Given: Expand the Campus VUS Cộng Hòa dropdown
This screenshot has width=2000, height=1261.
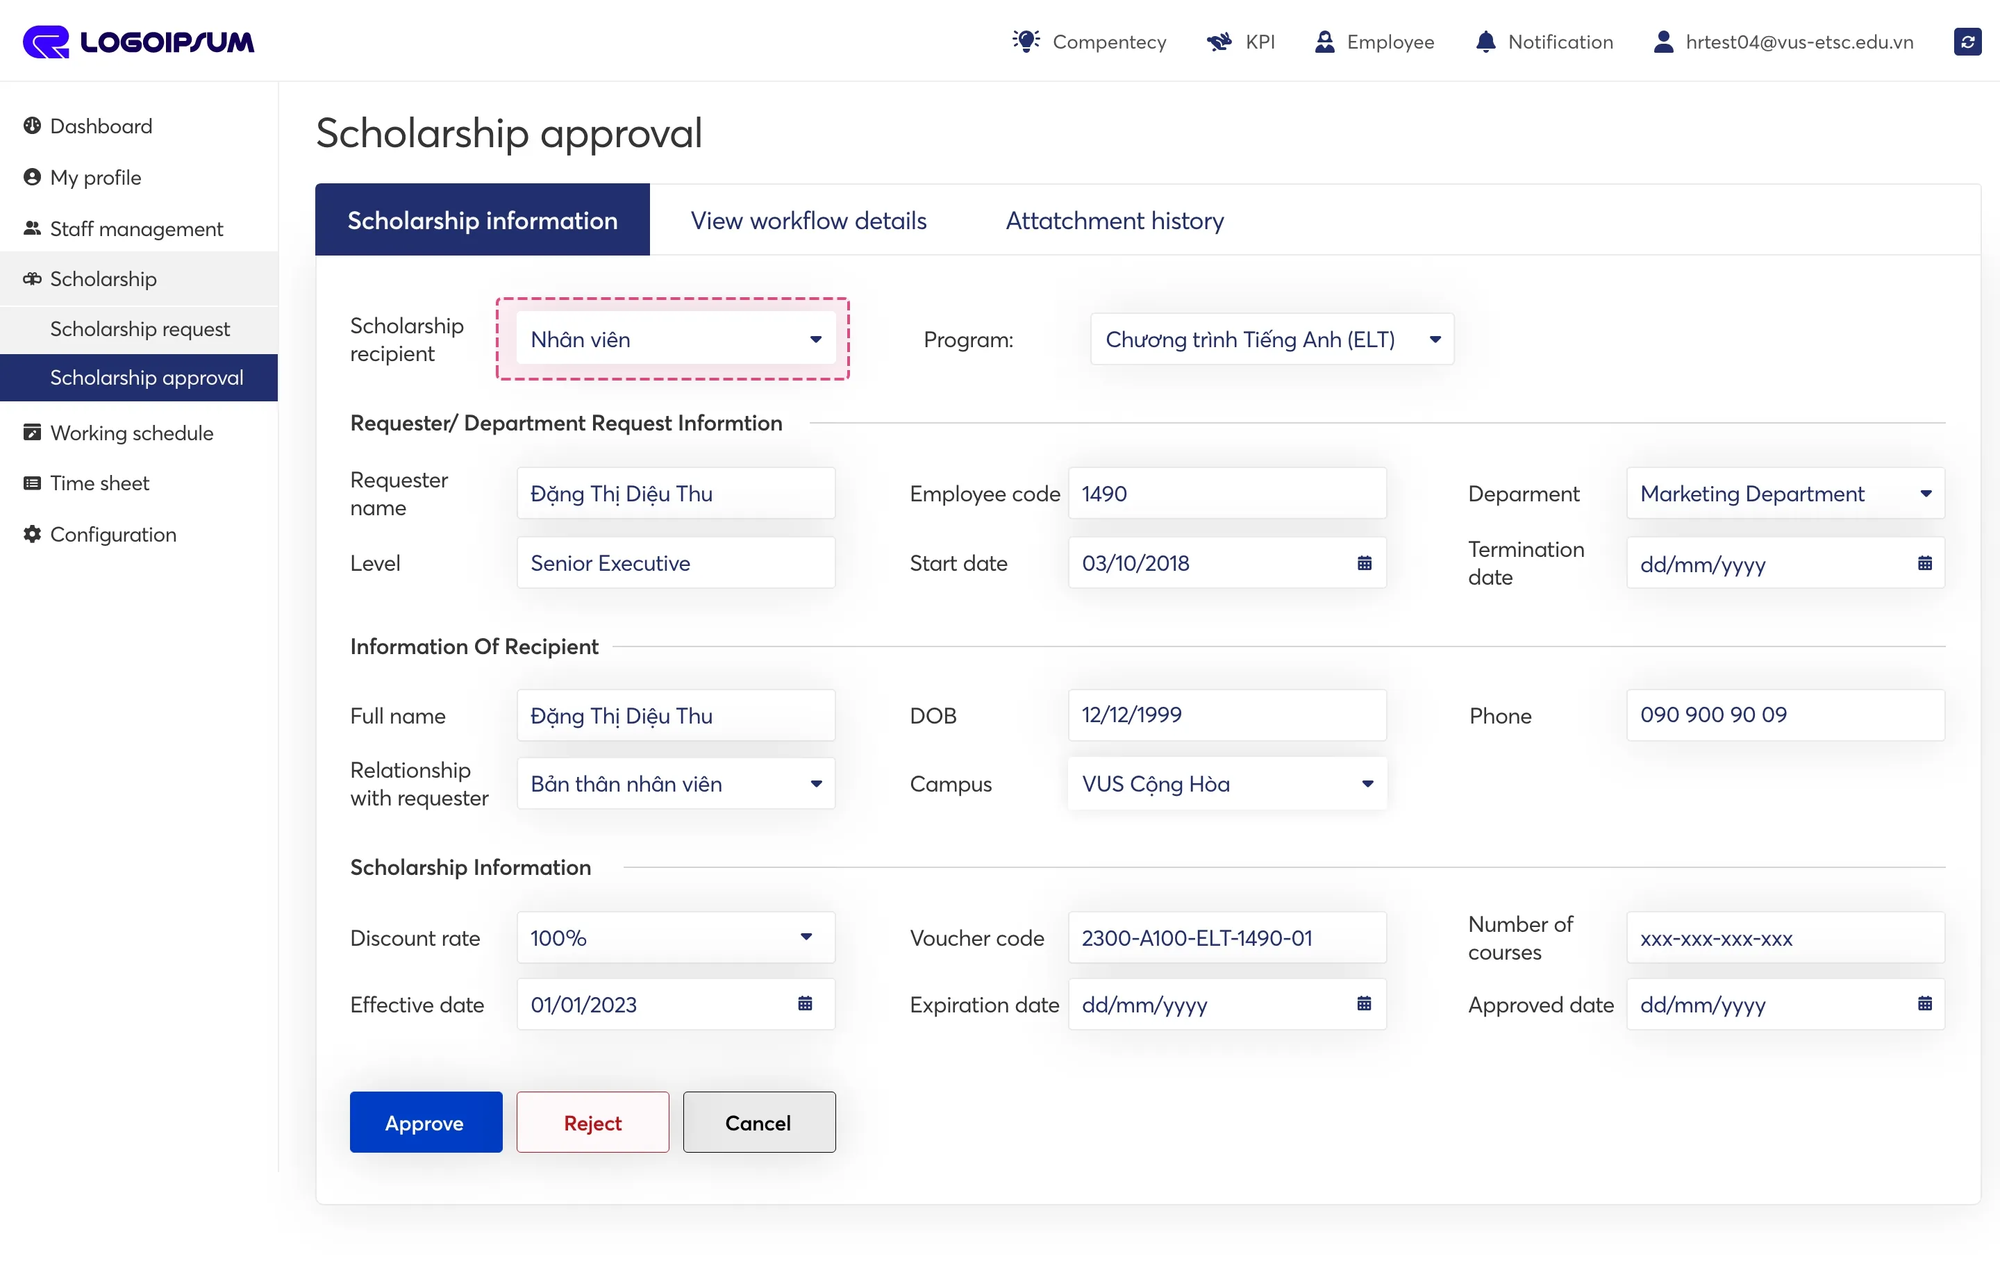Looking at the screenshot, I should tap(1226, 783).
